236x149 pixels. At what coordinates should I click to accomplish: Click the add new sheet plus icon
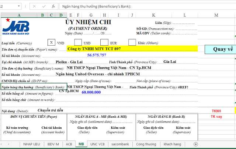coord(196,144)
